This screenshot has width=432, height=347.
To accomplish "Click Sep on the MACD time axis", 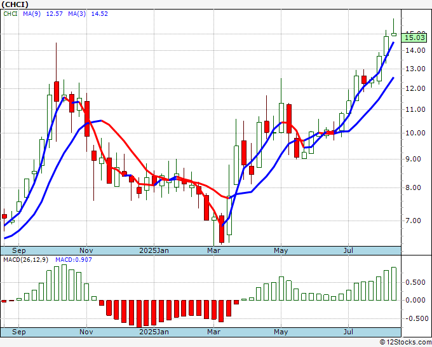I will tap(18, 332).
